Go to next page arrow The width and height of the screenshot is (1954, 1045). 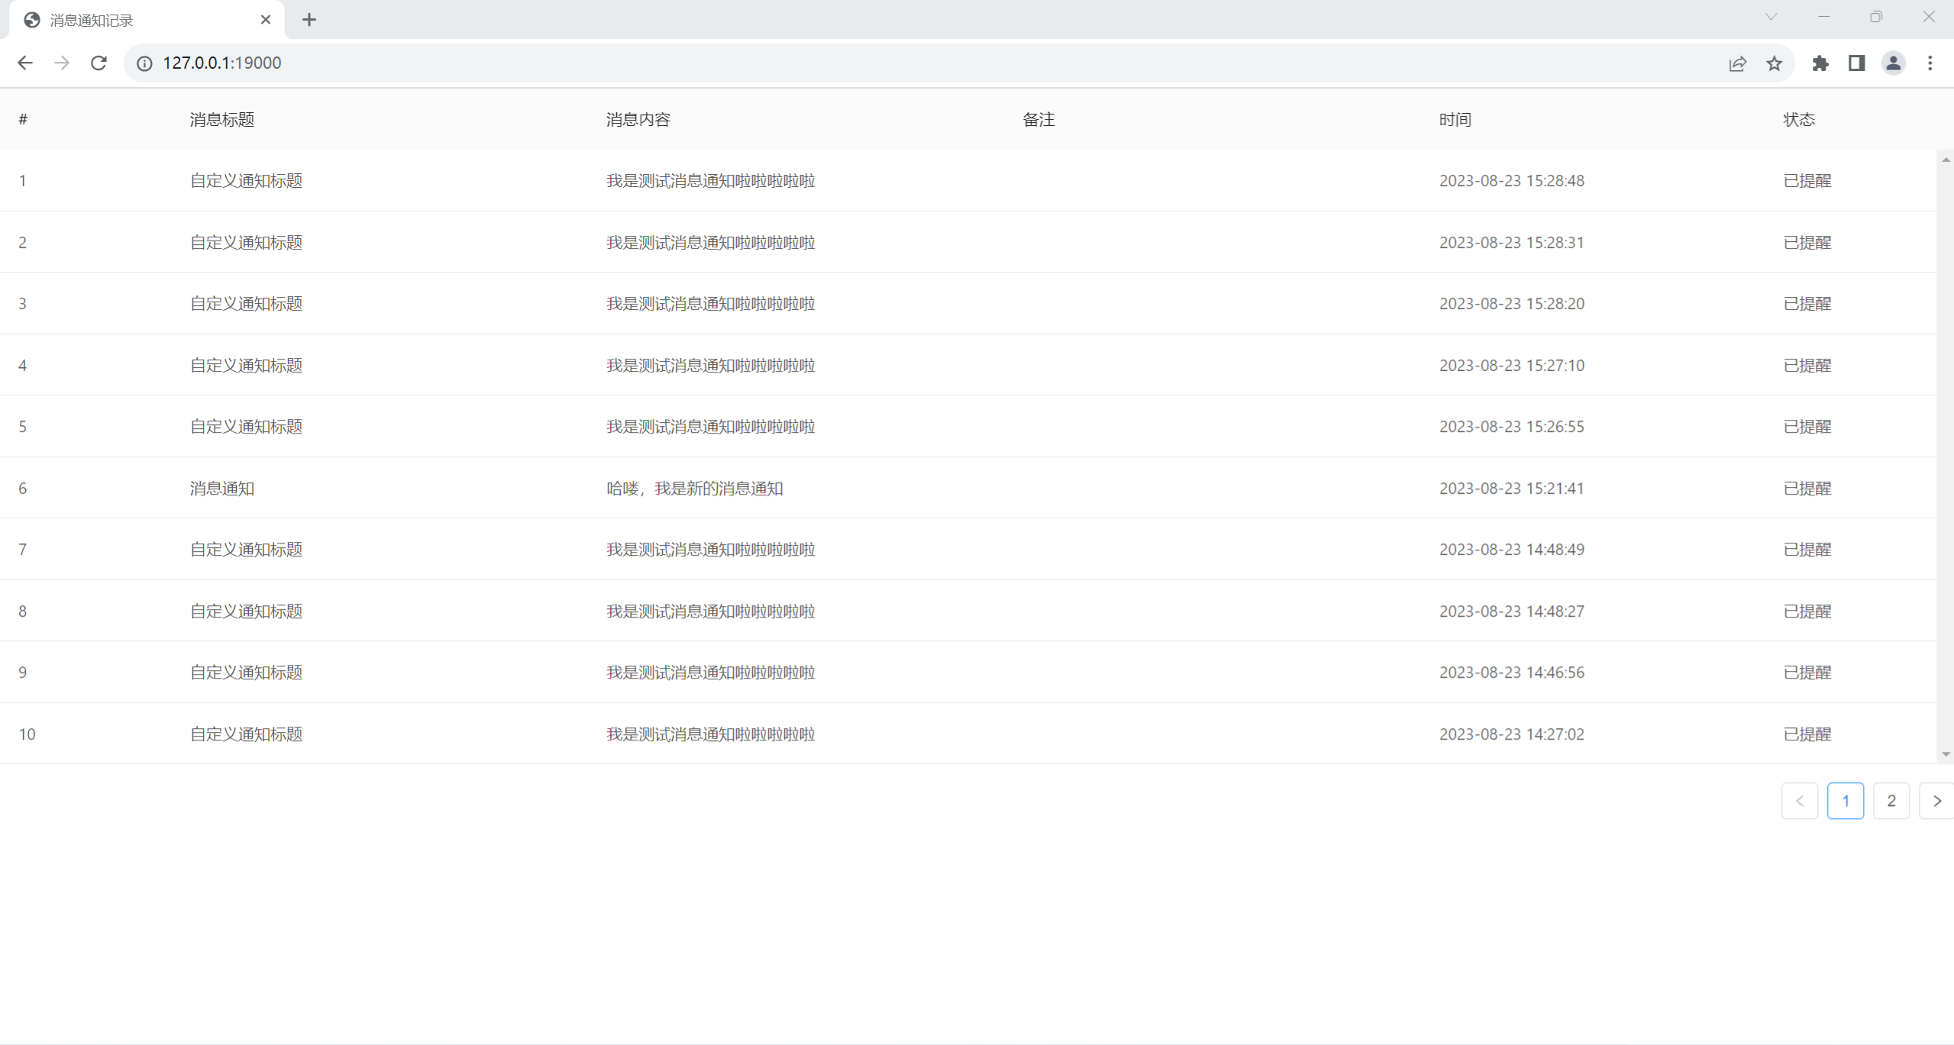(x=1936, y=801)
